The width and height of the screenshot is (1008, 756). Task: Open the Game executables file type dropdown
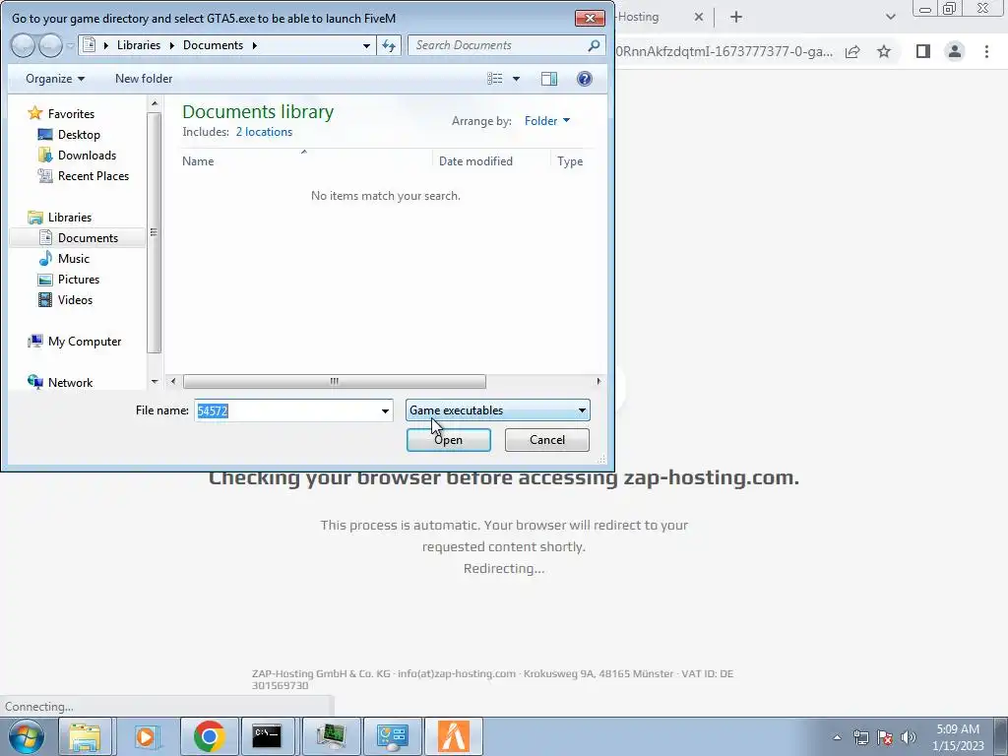(x=497, y=410)
